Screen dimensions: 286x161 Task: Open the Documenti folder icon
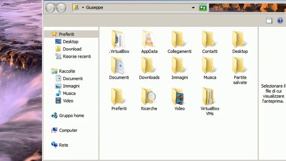pos(118,65)
